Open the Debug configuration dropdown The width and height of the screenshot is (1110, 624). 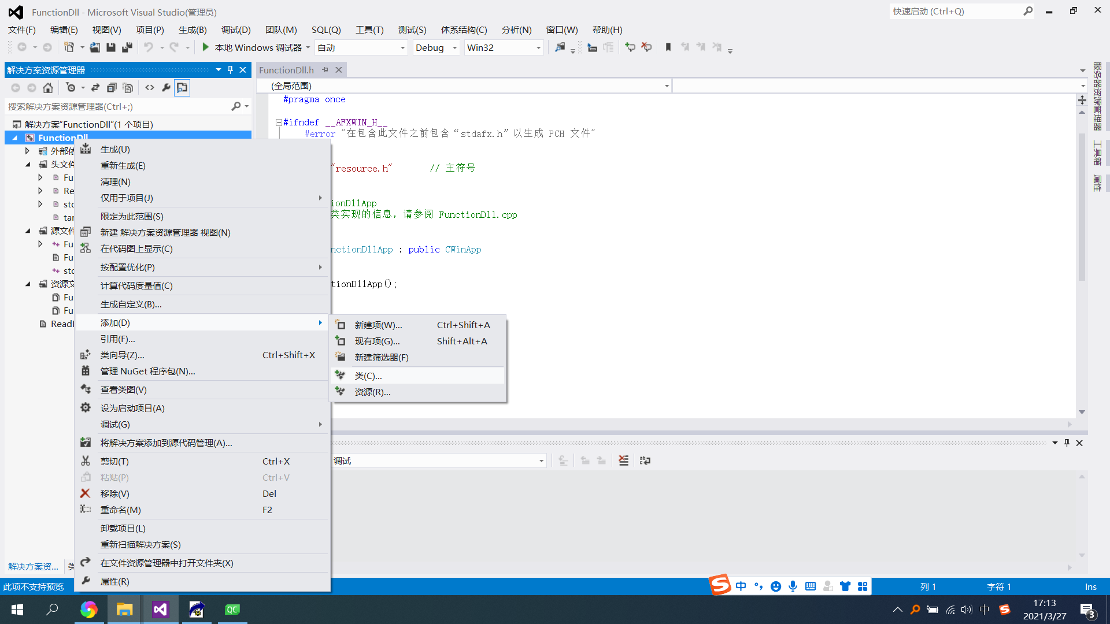(454, 48)
